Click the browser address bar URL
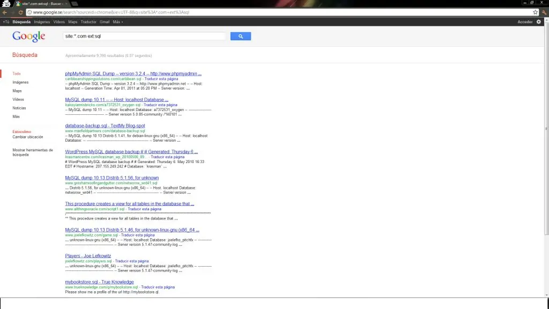549x309 pixels. click(x=111, y=12)
